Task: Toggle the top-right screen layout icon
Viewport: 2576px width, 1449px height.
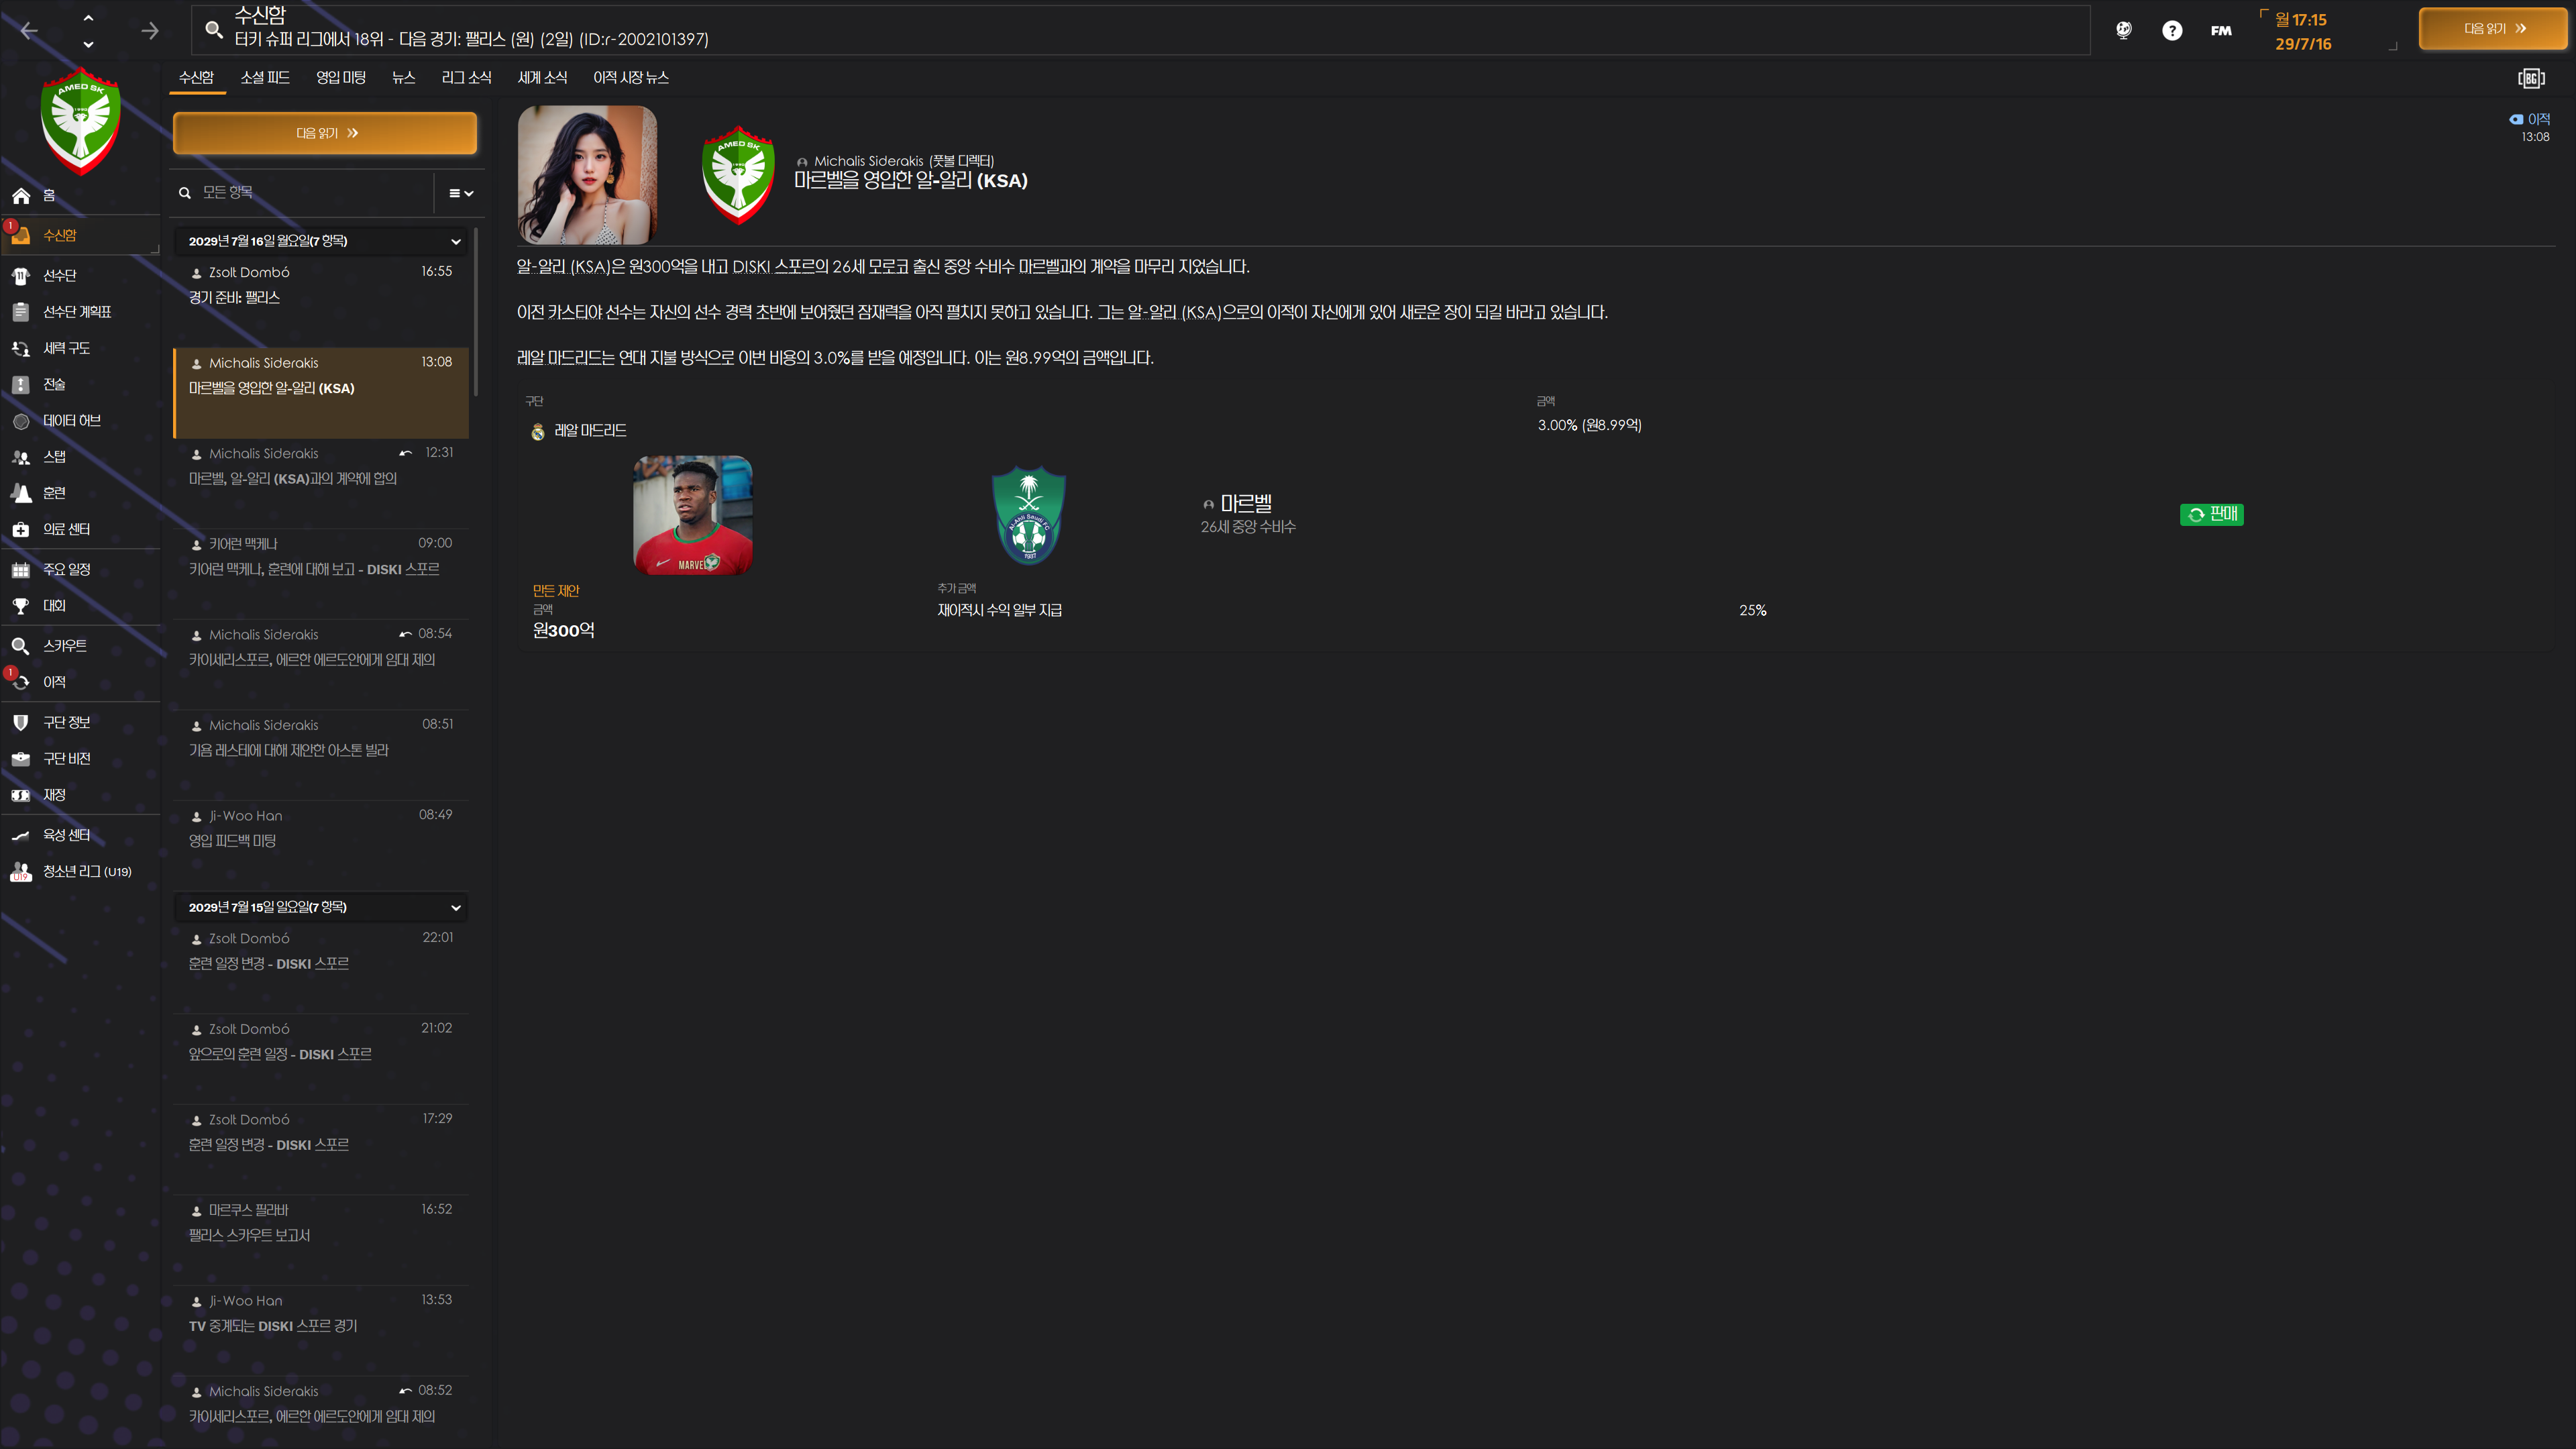Action: tap(2531, 78)
